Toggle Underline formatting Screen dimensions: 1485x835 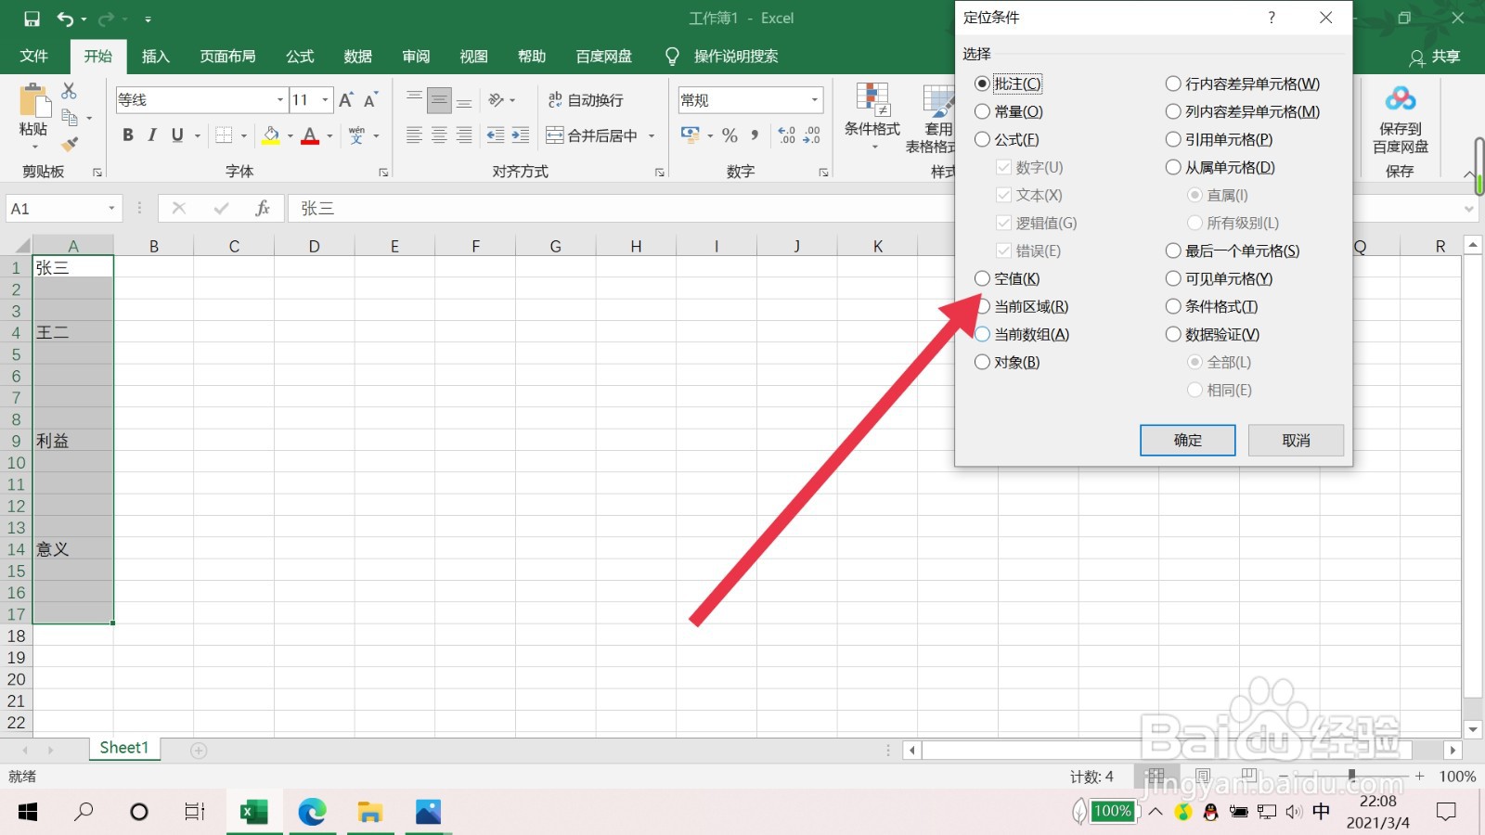click(x=177, y=135)
